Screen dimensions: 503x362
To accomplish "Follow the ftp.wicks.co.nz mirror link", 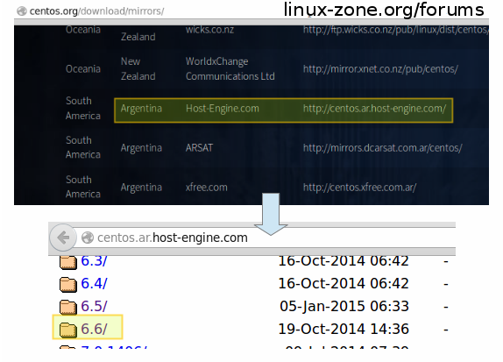I will 396,30.
